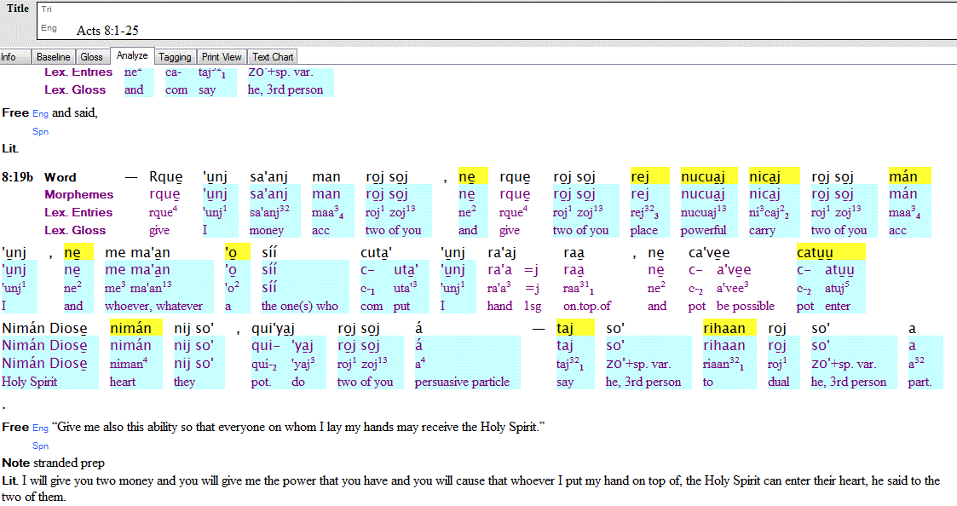The height and width of the screenshot is (506, 957).
Task: Open the Text Chart tab
Action: click(x=273, y=57)
